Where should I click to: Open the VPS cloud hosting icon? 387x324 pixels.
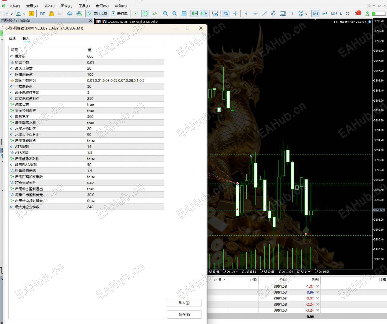tap(70, 14)
